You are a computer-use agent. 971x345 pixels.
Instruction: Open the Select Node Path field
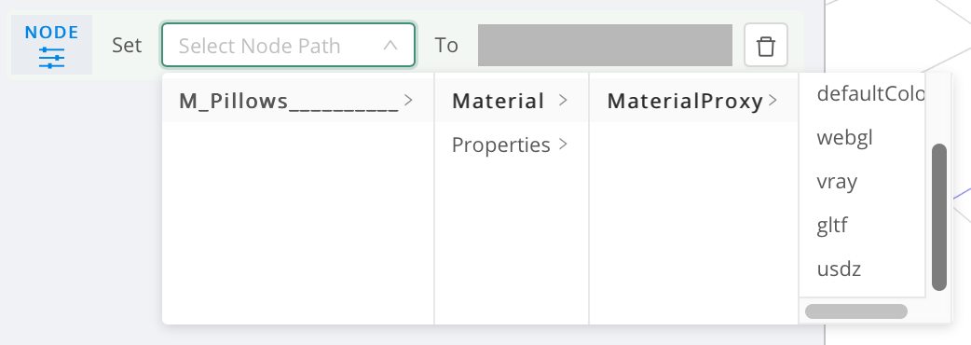point(289,45)
